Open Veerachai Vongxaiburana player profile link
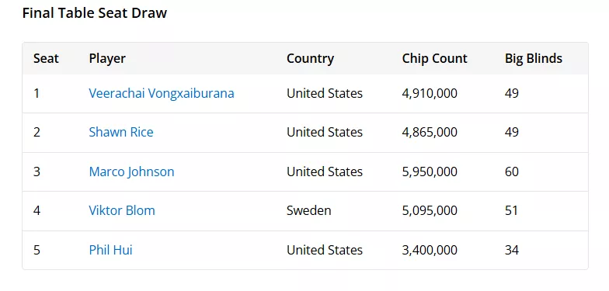This screenshot has width=609, height=291. [x=162, y=93]
